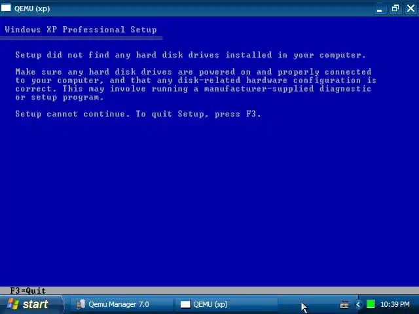This screenshot has height=314, width=419.
Task: Close the QEMU (xp) window
Action: 411,9
